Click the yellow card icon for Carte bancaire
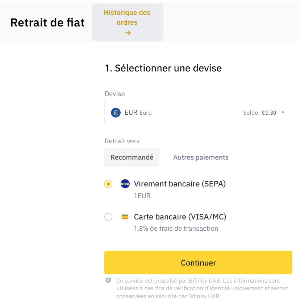300x304 pixels. point(125,217)
